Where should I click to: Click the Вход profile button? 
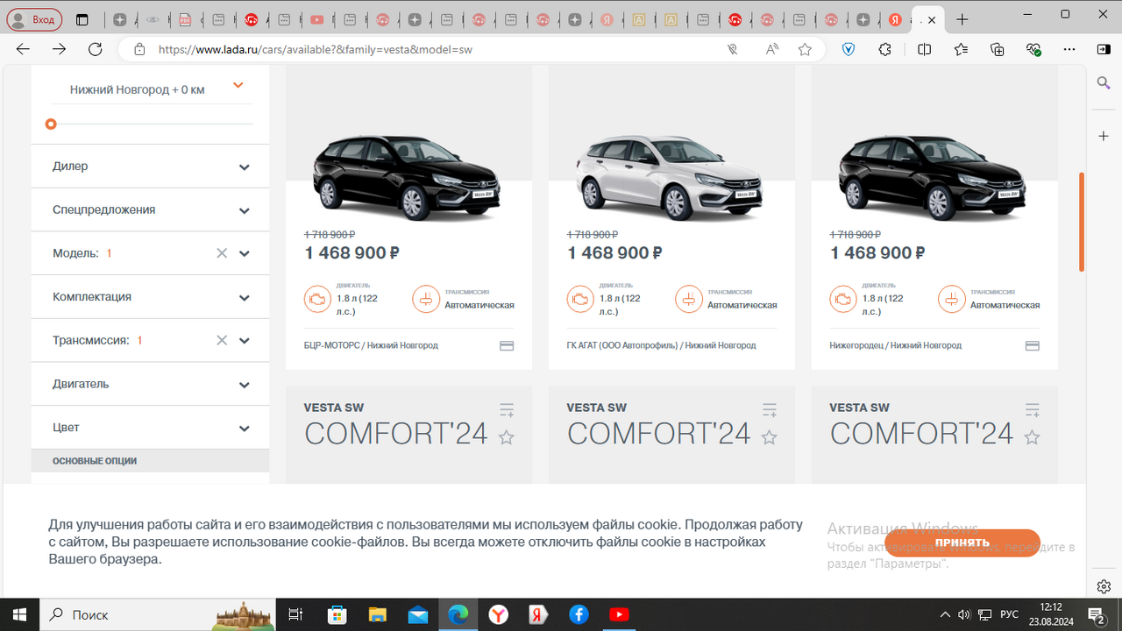pos(34,19)
